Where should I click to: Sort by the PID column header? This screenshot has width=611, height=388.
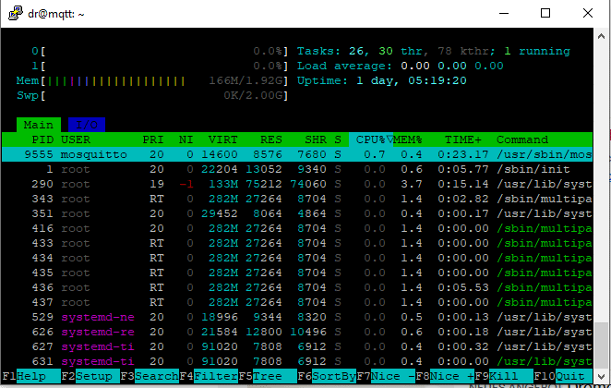pyautogui.click(x=42, y=139)
